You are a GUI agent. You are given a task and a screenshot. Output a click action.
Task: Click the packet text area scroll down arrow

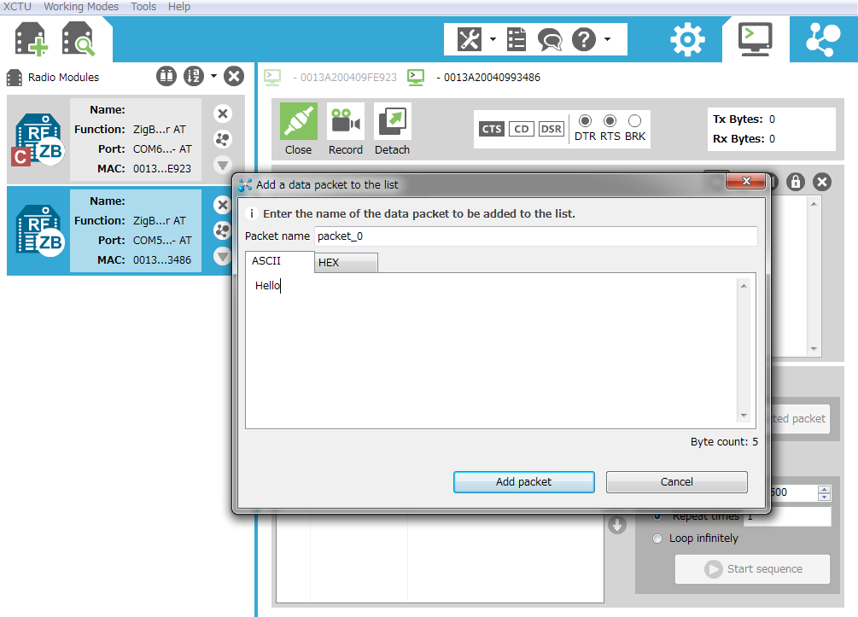pyautogui.click(x=744, y=416)
